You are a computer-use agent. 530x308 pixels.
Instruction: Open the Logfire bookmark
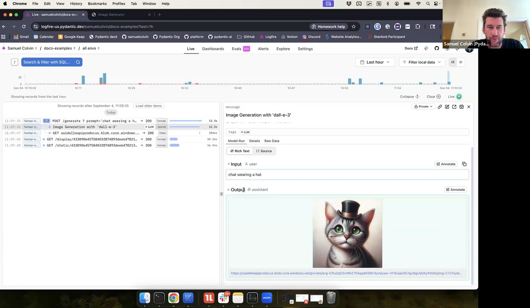[x=268, y=37]
